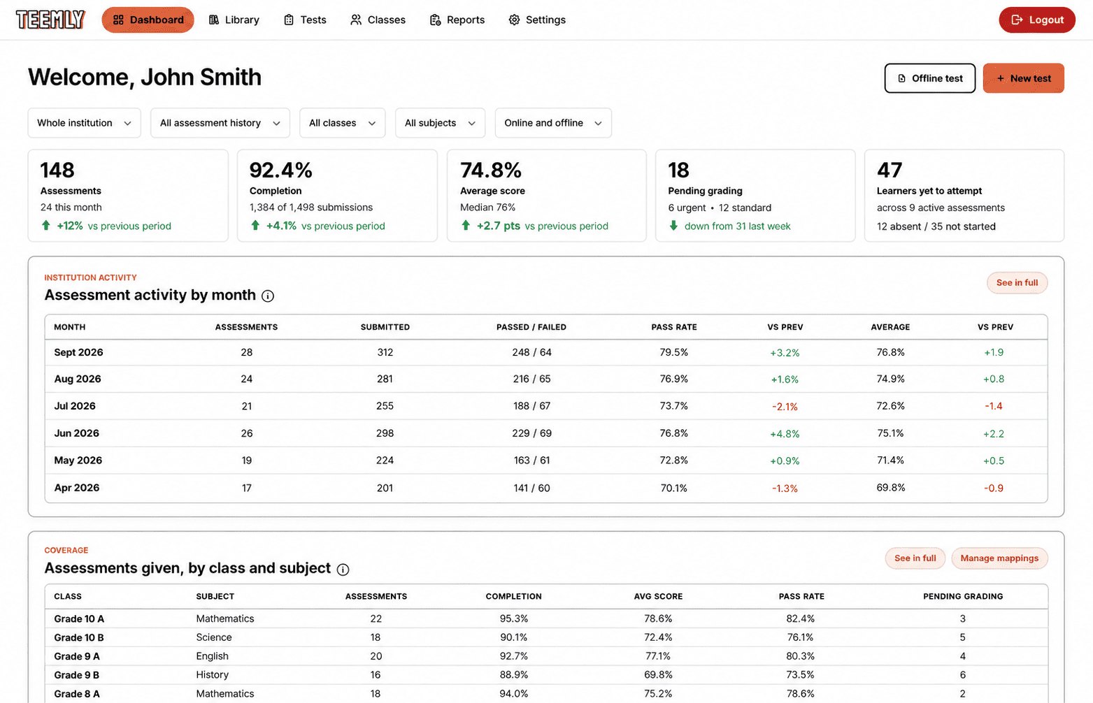The height and width of the screenshot is (703, 1093).
Task: Click the PASSED / FAILED column header
Action: [x=531, y=327]
